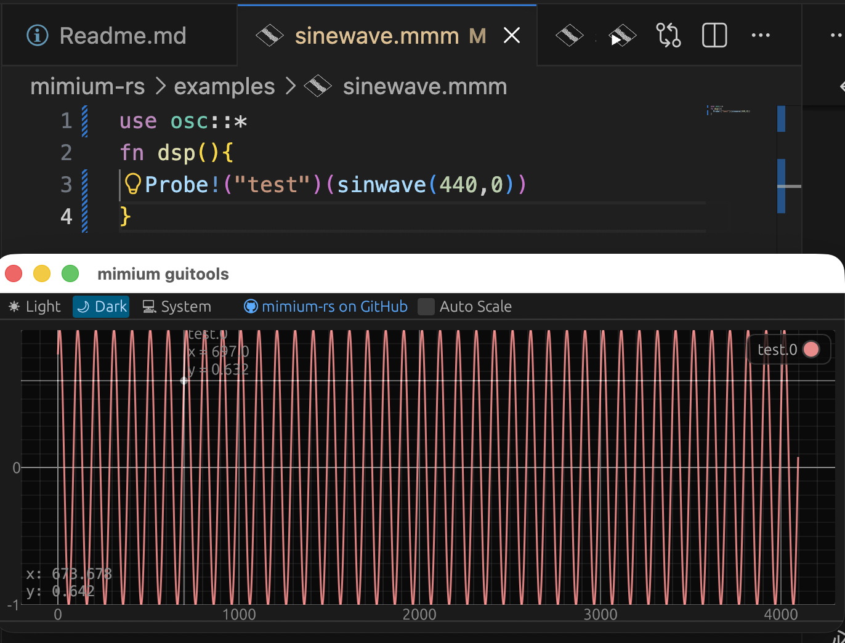
Task: Select the System theme option
Action: click(177, 307)
